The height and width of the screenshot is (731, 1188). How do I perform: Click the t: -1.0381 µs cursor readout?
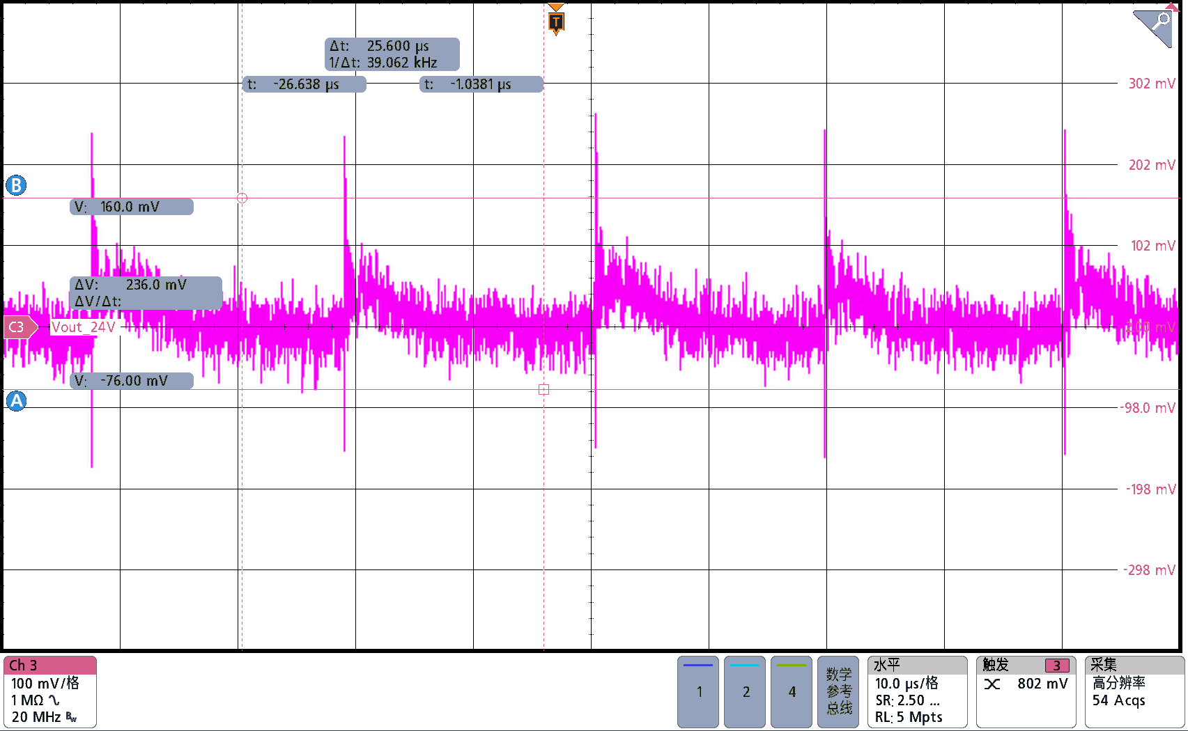pos(481,84)
